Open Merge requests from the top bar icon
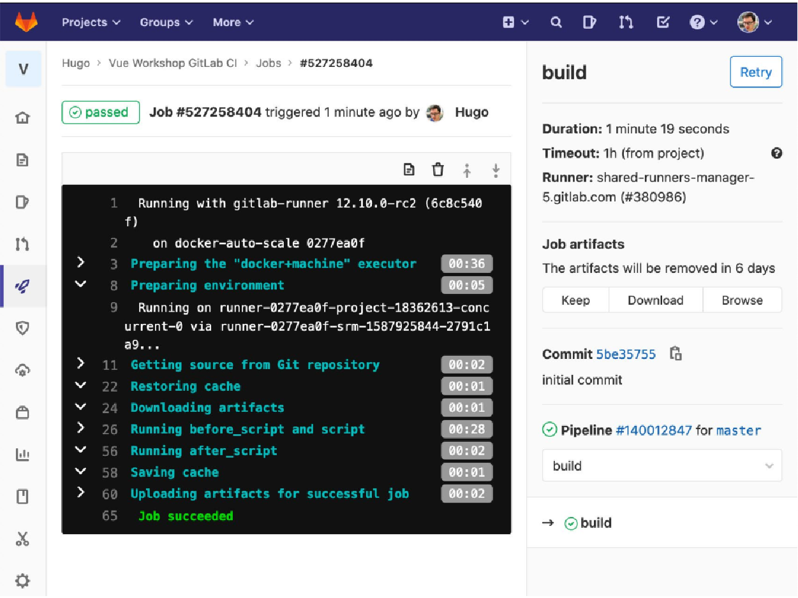The height and width of the screenshot is (598, 798). click(x=626, y=22)
